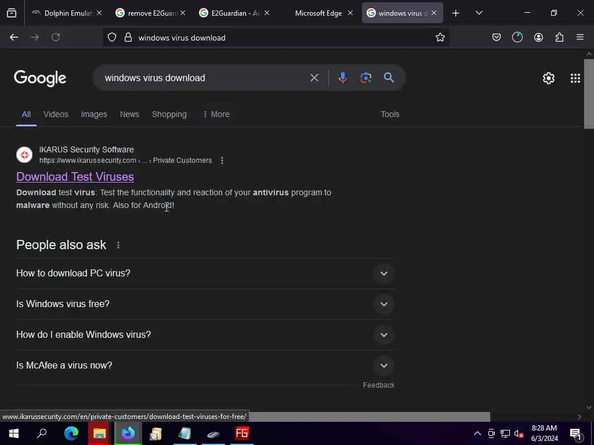Screen dimensions: 594x445
Task: Reload the current page
Action: 56,37
